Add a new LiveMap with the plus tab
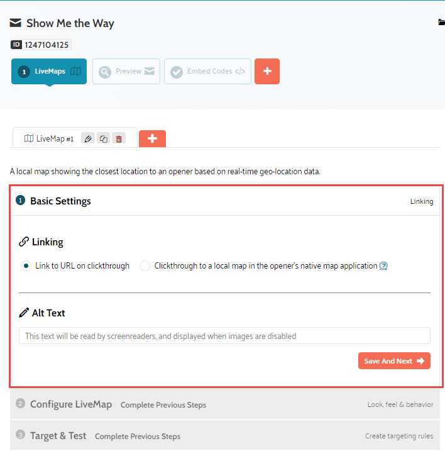The width and height of the screenshot is (445, 451). point(152,138)
